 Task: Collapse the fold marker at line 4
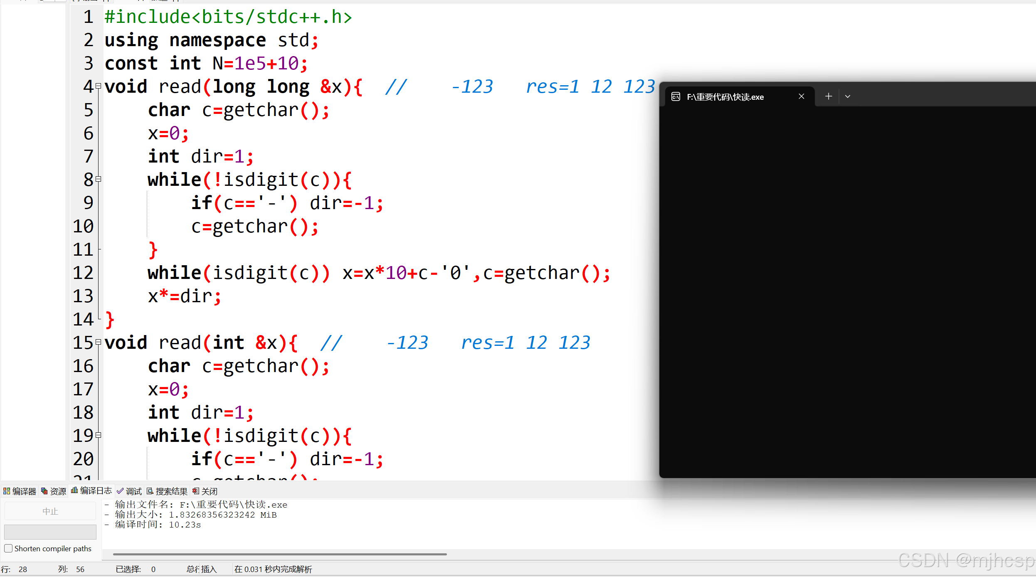99,86
